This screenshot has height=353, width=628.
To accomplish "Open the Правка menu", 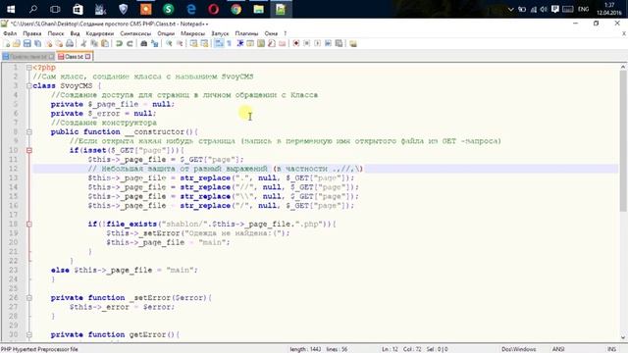I will point(32,33).
